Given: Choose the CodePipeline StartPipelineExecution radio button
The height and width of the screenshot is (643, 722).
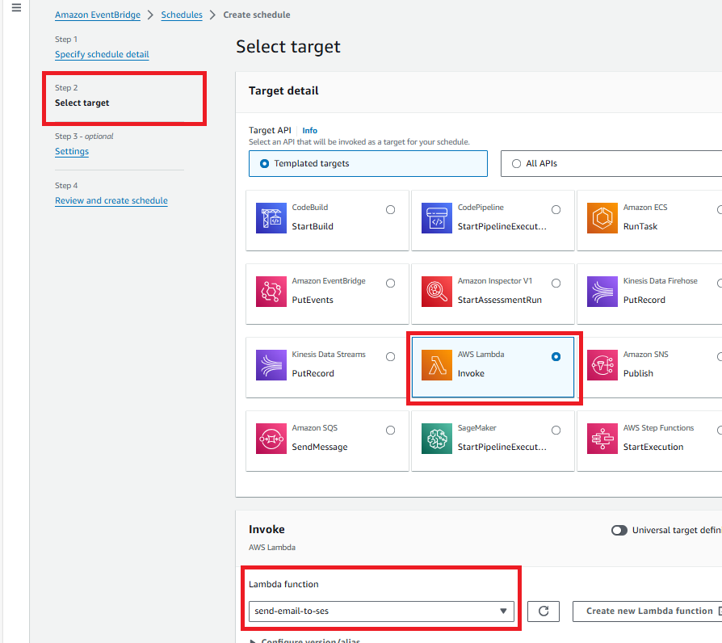Looking at the screenshot, I should (556, 210).
